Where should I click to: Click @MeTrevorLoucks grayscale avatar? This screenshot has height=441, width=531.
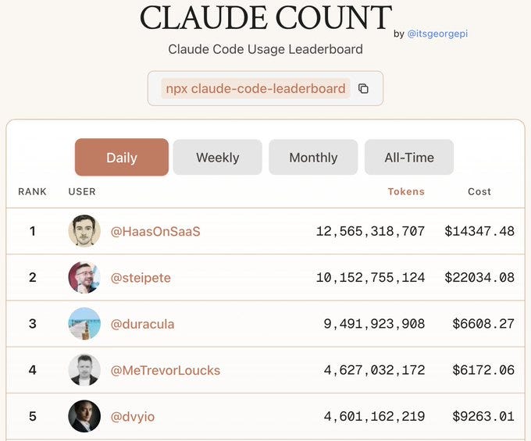coord(84,370)
